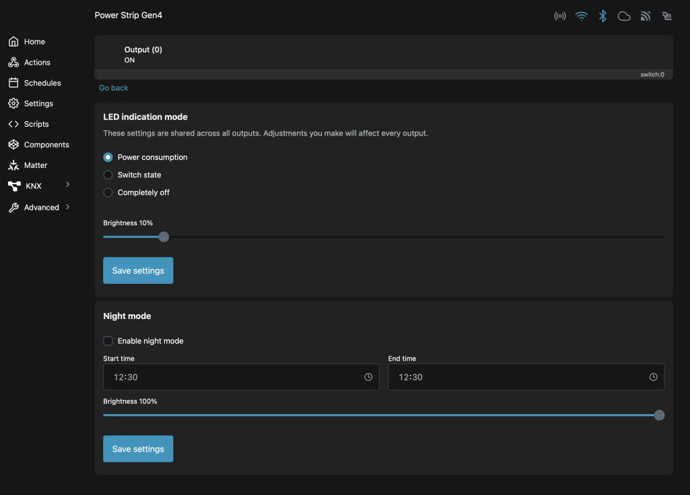Click the Bluetooth status icon
Viewport: 690px width, 495px height.
603,16
